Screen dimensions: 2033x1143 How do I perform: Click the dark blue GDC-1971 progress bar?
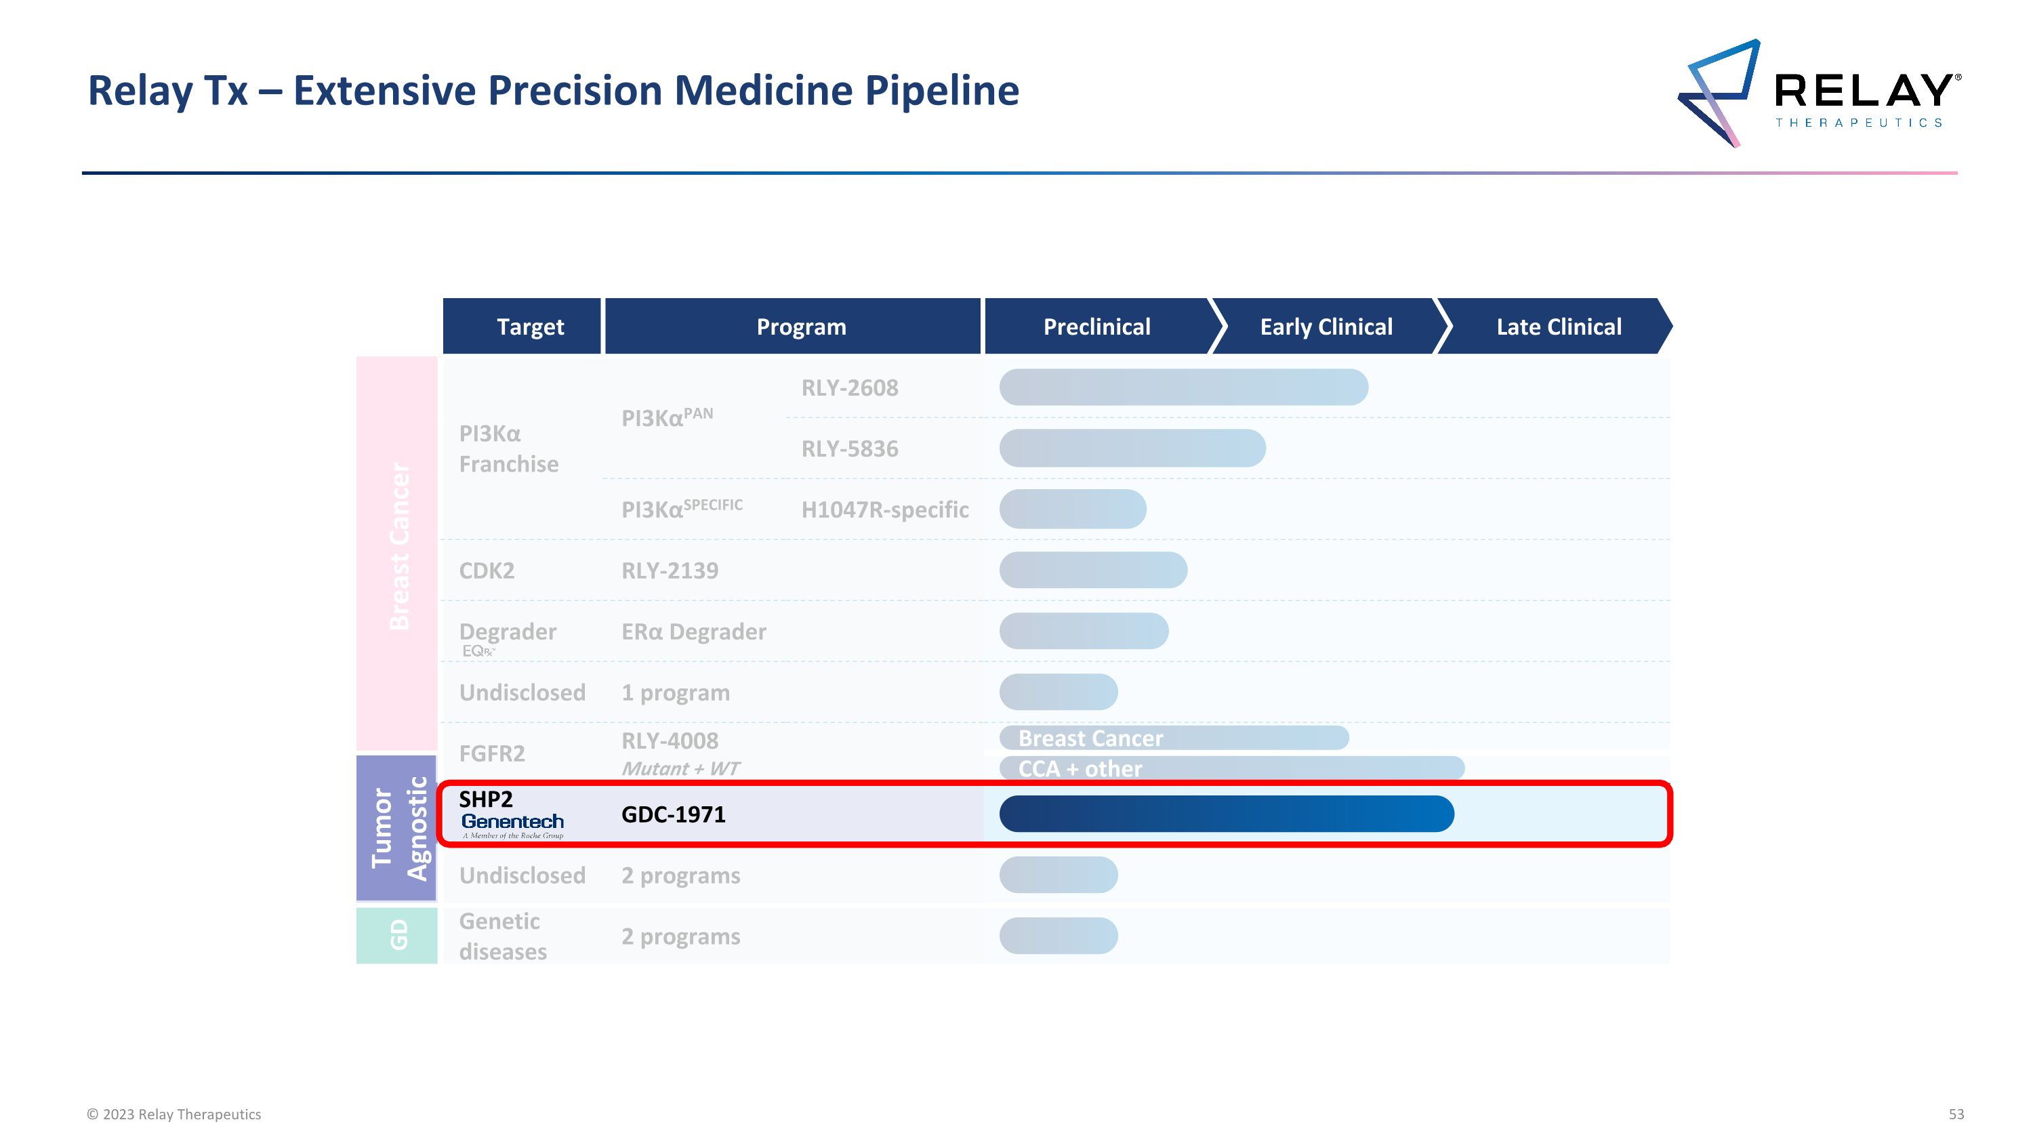click(x=1226, y=814)
